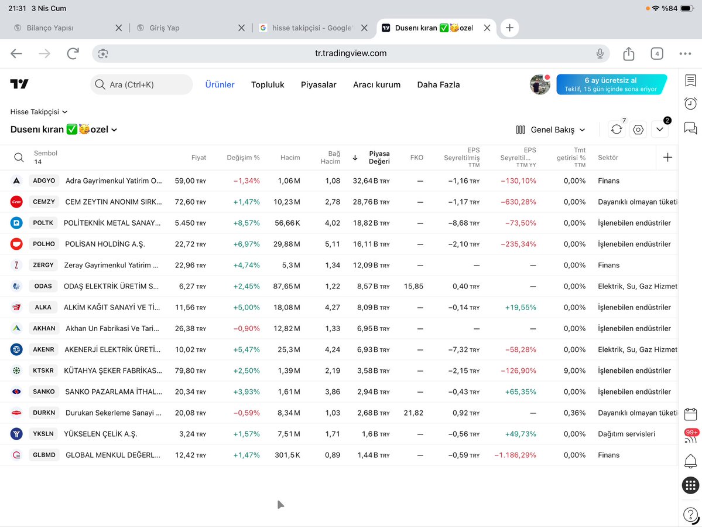
Task: Open the alerts clock icon in sidebar
Action: click(690, 104)
